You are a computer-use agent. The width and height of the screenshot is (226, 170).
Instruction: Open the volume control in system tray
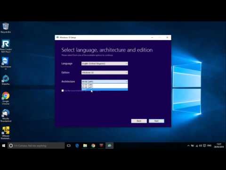(x=201, y=145)
